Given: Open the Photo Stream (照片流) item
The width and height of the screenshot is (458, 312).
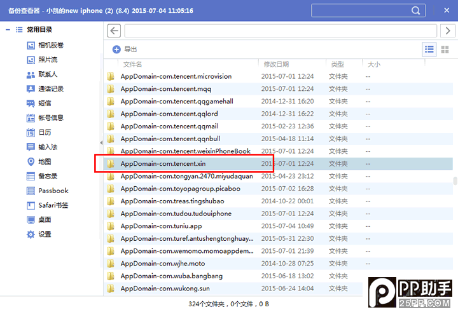Looking at the screenshot, I should coord(42,60).
